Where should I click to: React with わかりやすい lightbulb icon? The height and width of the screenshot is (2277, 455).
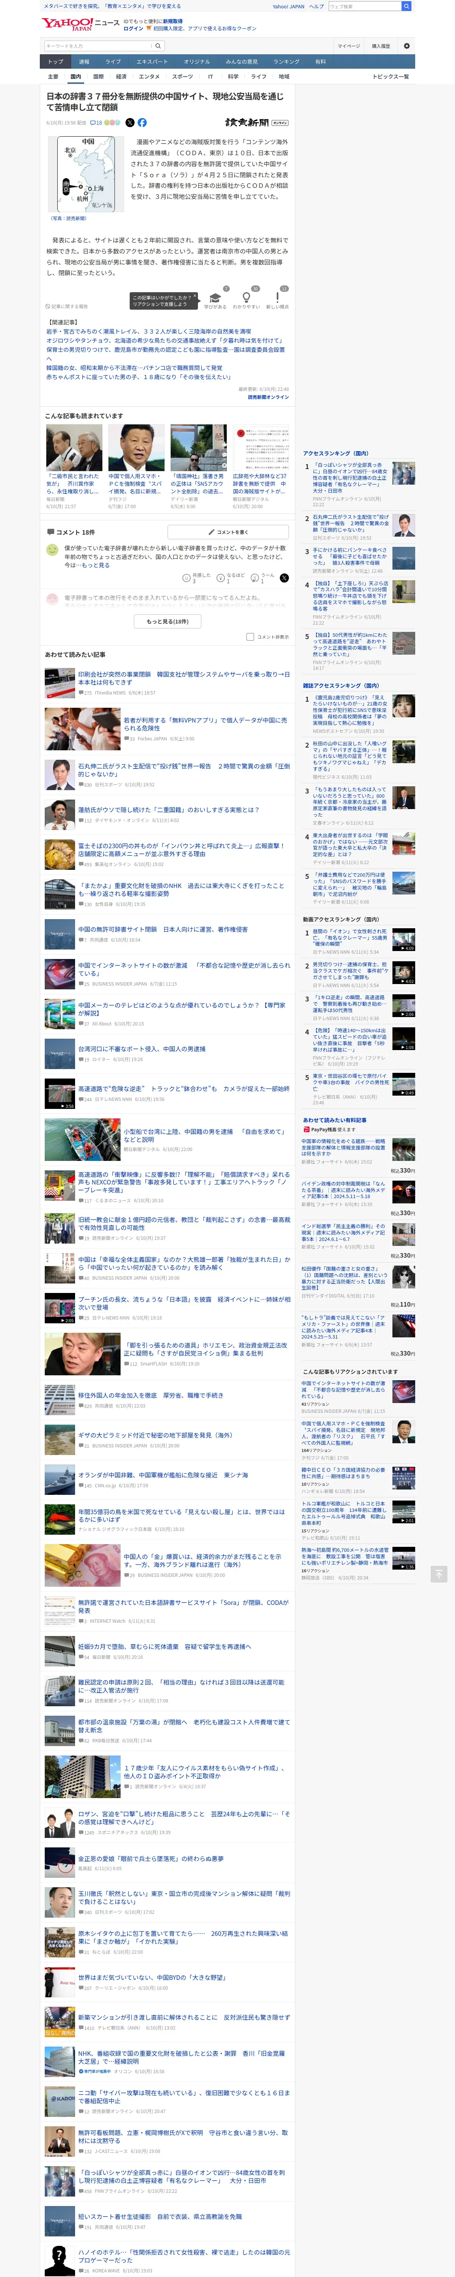pyautogui.click(x=246, y=299)
